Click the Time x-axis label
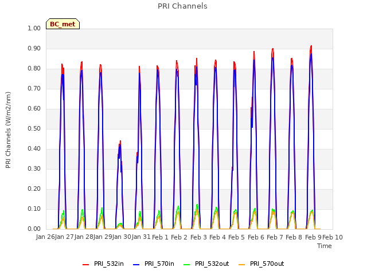367x275 pixels. pos(325,246)
